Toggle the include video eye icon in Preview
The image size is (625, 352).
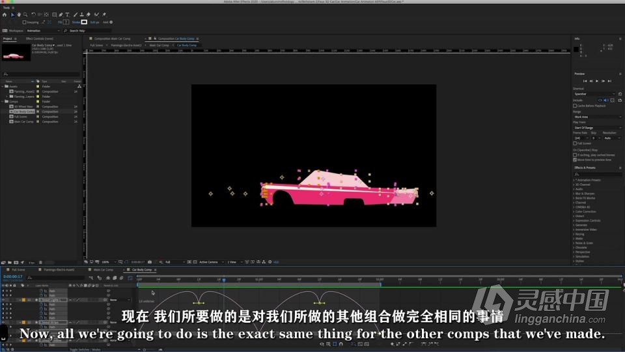600,100
